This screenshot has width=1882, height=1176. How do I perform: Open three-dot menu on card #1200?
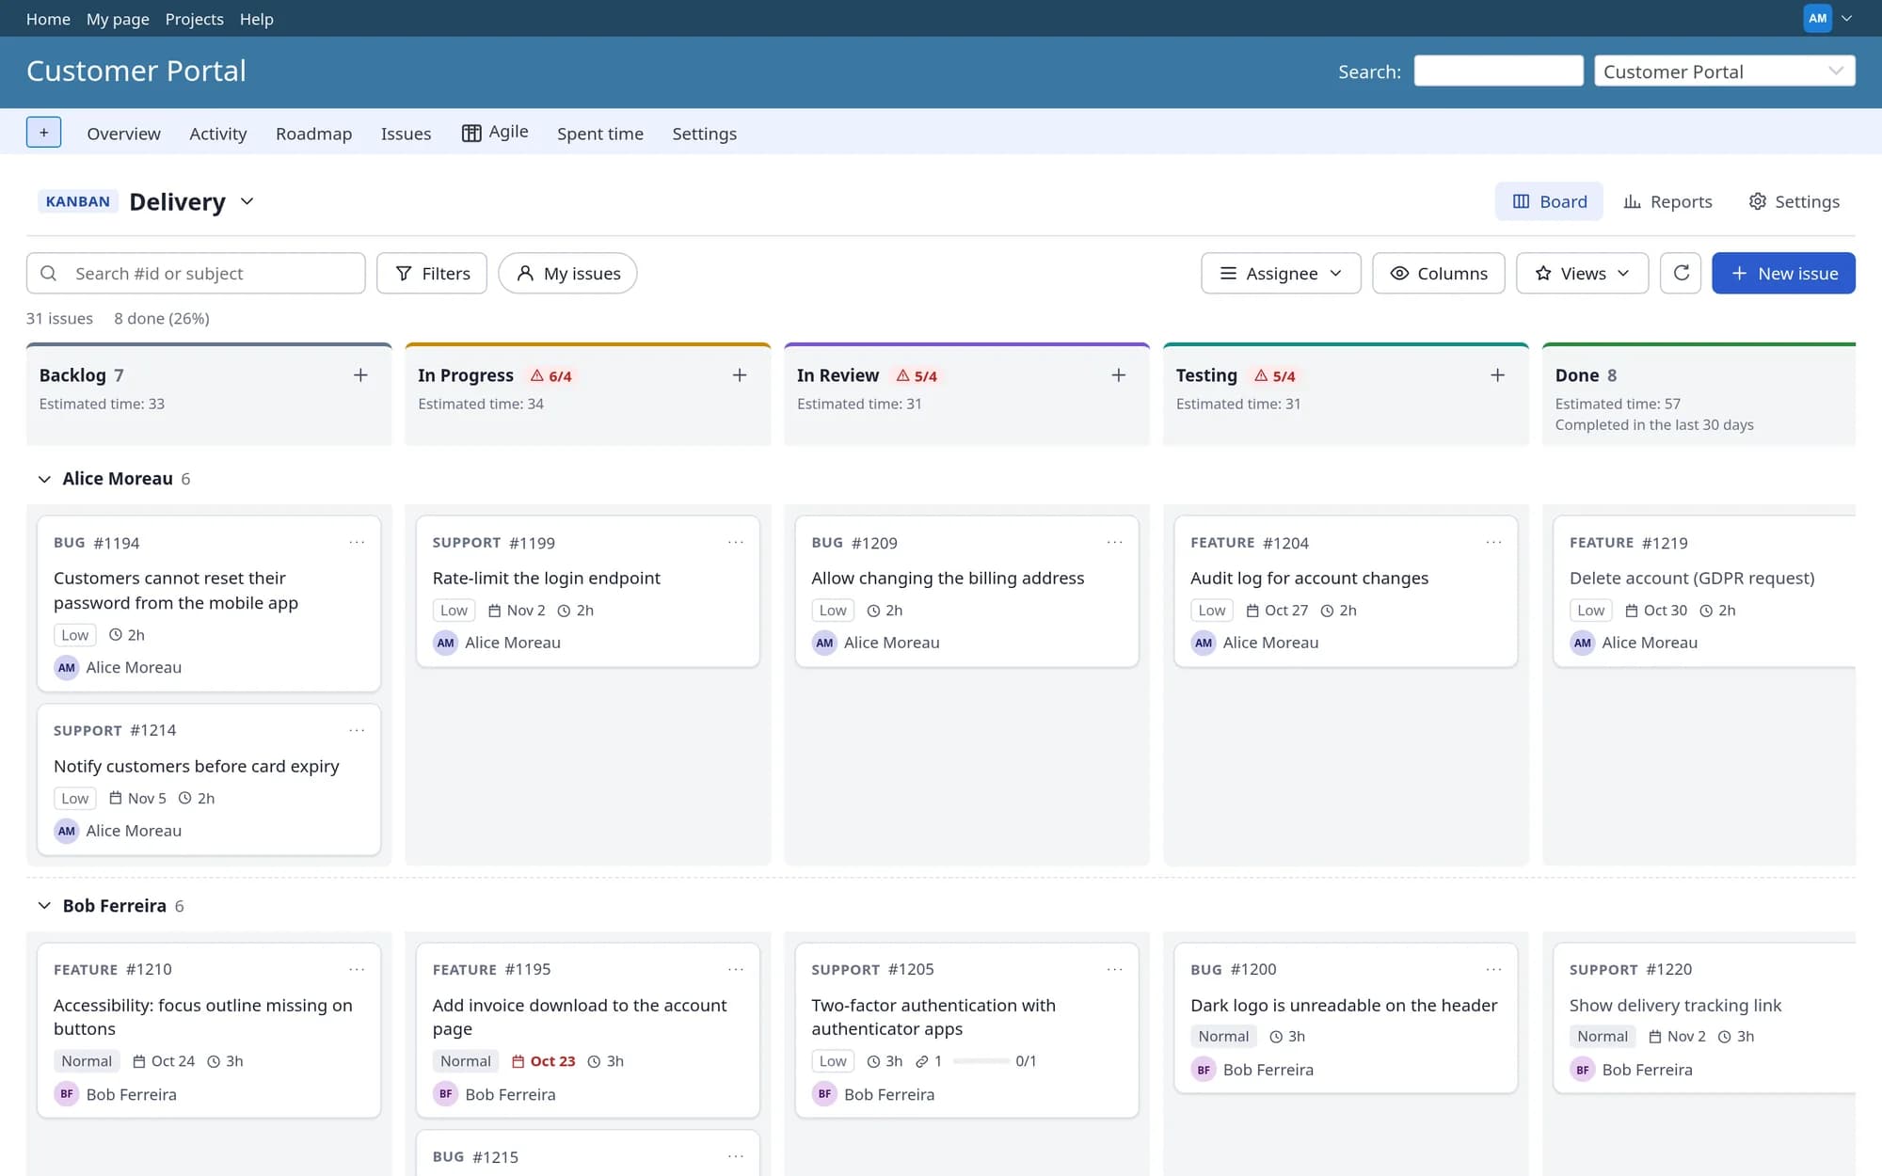point(1494,969)
